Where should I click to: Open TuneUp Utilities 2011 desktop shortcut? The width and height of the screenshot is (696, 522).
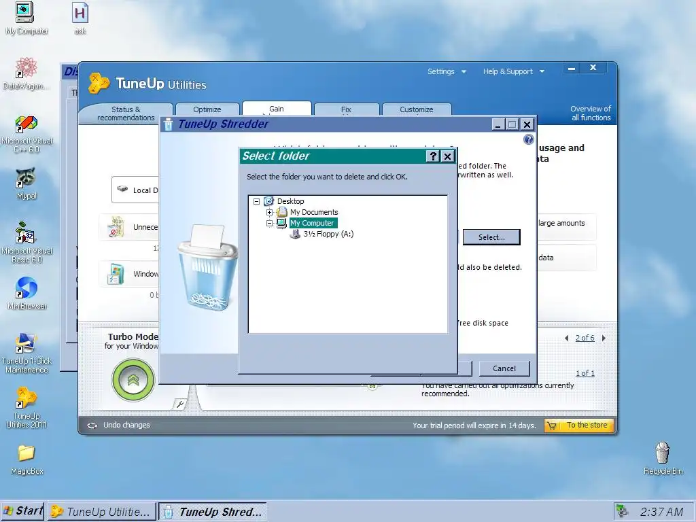27,408
